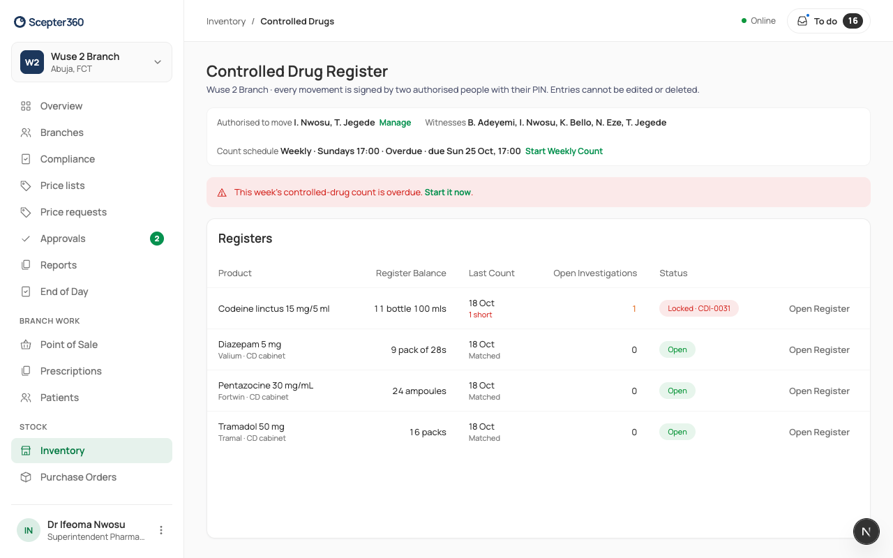Click the Scepter360 logo icon
The width and height of the screenshot is (893, 558).
pyautogui.click(x=20, y=22)
